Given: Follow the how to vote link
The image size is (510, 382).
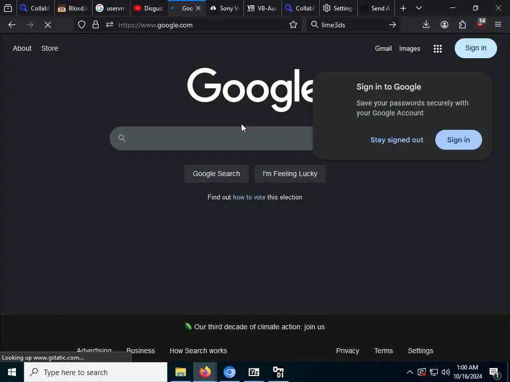Looking at the screenshot, I should coord(249,197).
